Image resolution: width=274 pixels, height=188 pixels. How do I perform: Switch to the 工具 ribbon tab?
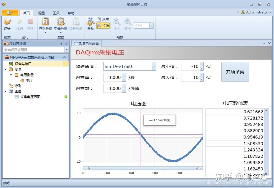click(56, 13)
